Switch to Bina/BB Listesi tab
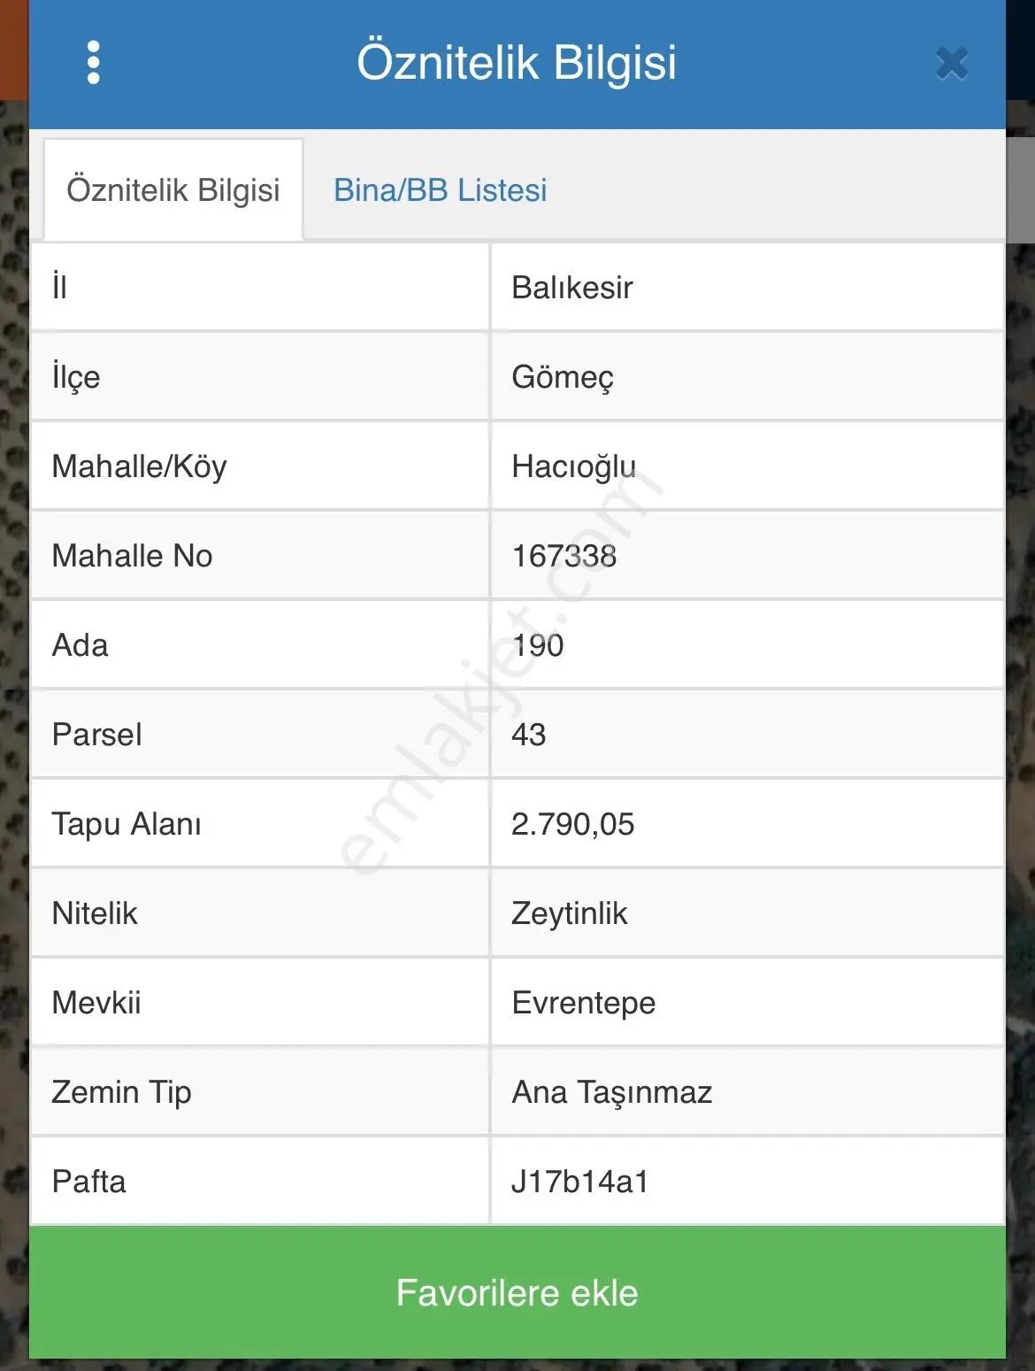The width and height of the screenshot is (1035, 1371). coord(440,190)
